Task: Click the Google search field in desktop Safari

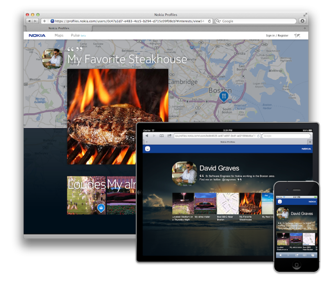Action: [x=256, y=21]
